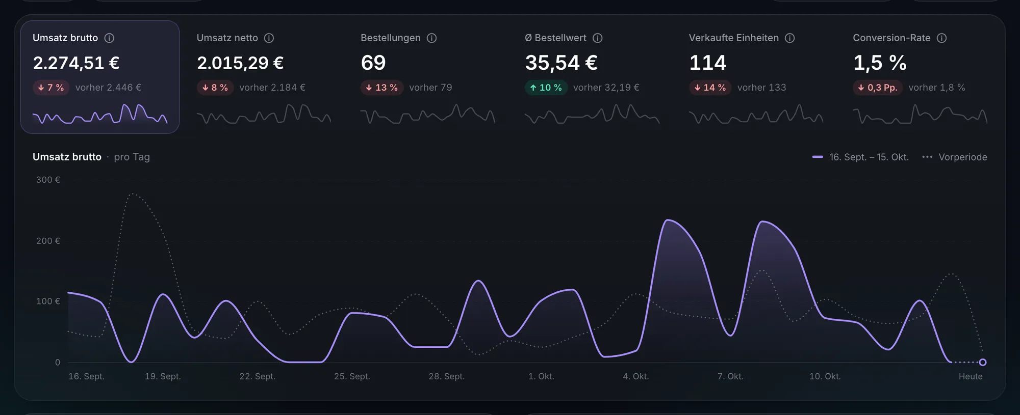
Task: Click the Conversion-Rate sparkline chart
Action: coord(920,114)
